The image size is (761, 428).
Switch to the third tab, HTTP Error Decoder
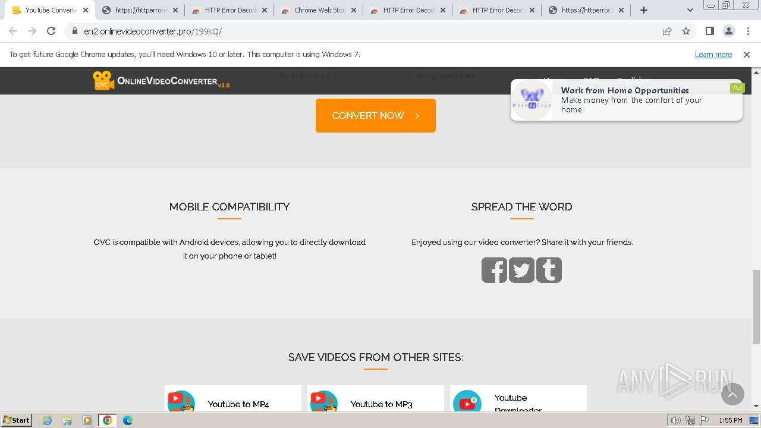(x=229, y=10)
